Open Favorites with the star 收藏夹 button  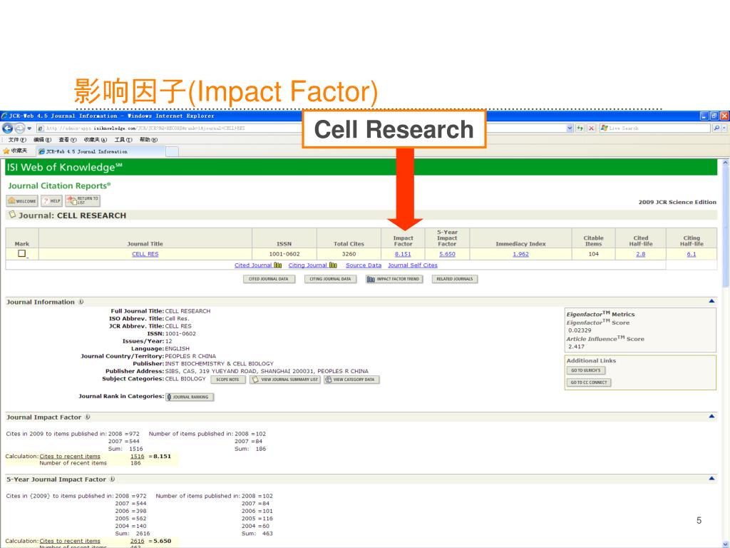coord(15,151)
